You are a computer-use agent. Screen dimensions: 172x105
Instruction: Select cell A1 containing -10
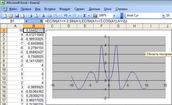point(15,30)
